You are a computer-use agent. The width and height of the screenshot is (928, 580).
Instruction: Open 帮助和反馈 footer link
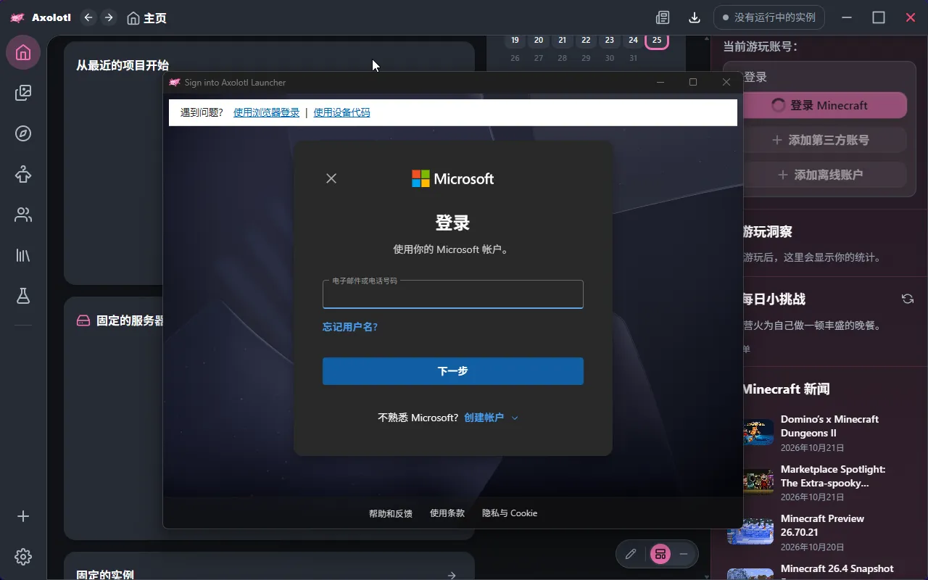(x=391, y=513)
